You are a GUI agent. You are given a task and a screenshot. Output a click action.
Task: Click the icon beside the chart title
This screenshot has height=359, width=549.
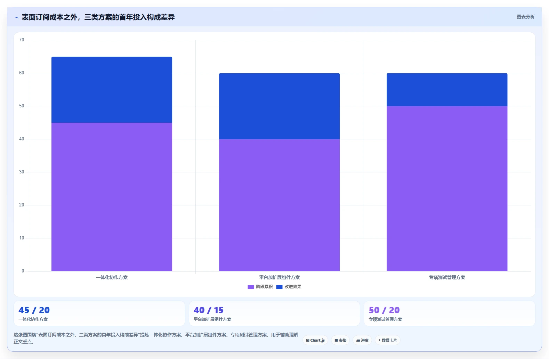(16, 17)
